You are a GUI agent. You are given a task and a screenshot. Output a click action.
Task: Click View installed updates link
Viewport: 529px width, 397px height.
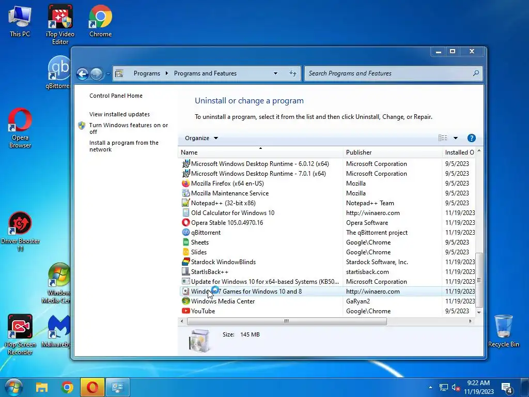coord(119,114)
